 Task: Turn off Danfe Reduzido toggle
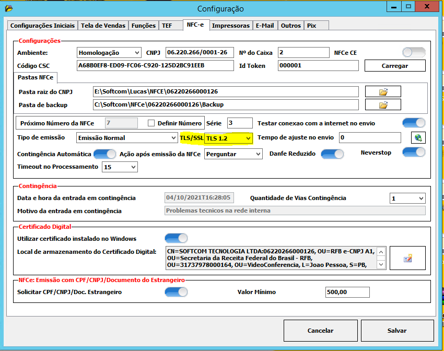[332, 154]
